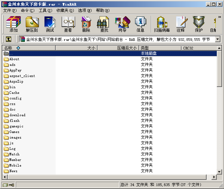Click the 保护 (Protect) toolbar icon

pos(199,24)
